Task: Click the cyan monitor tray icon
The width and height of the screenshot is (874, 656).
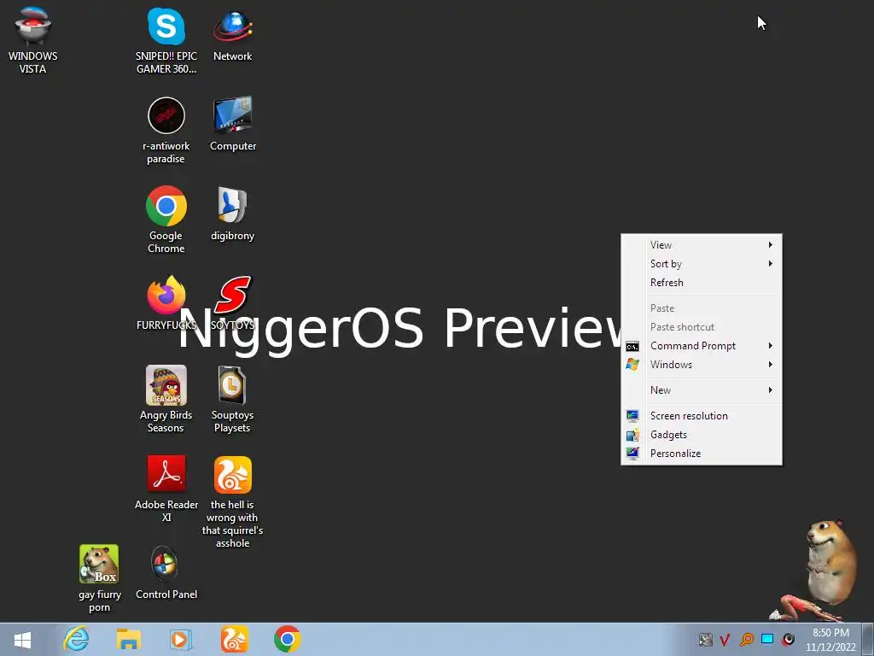Action: [x=767, y=639]
